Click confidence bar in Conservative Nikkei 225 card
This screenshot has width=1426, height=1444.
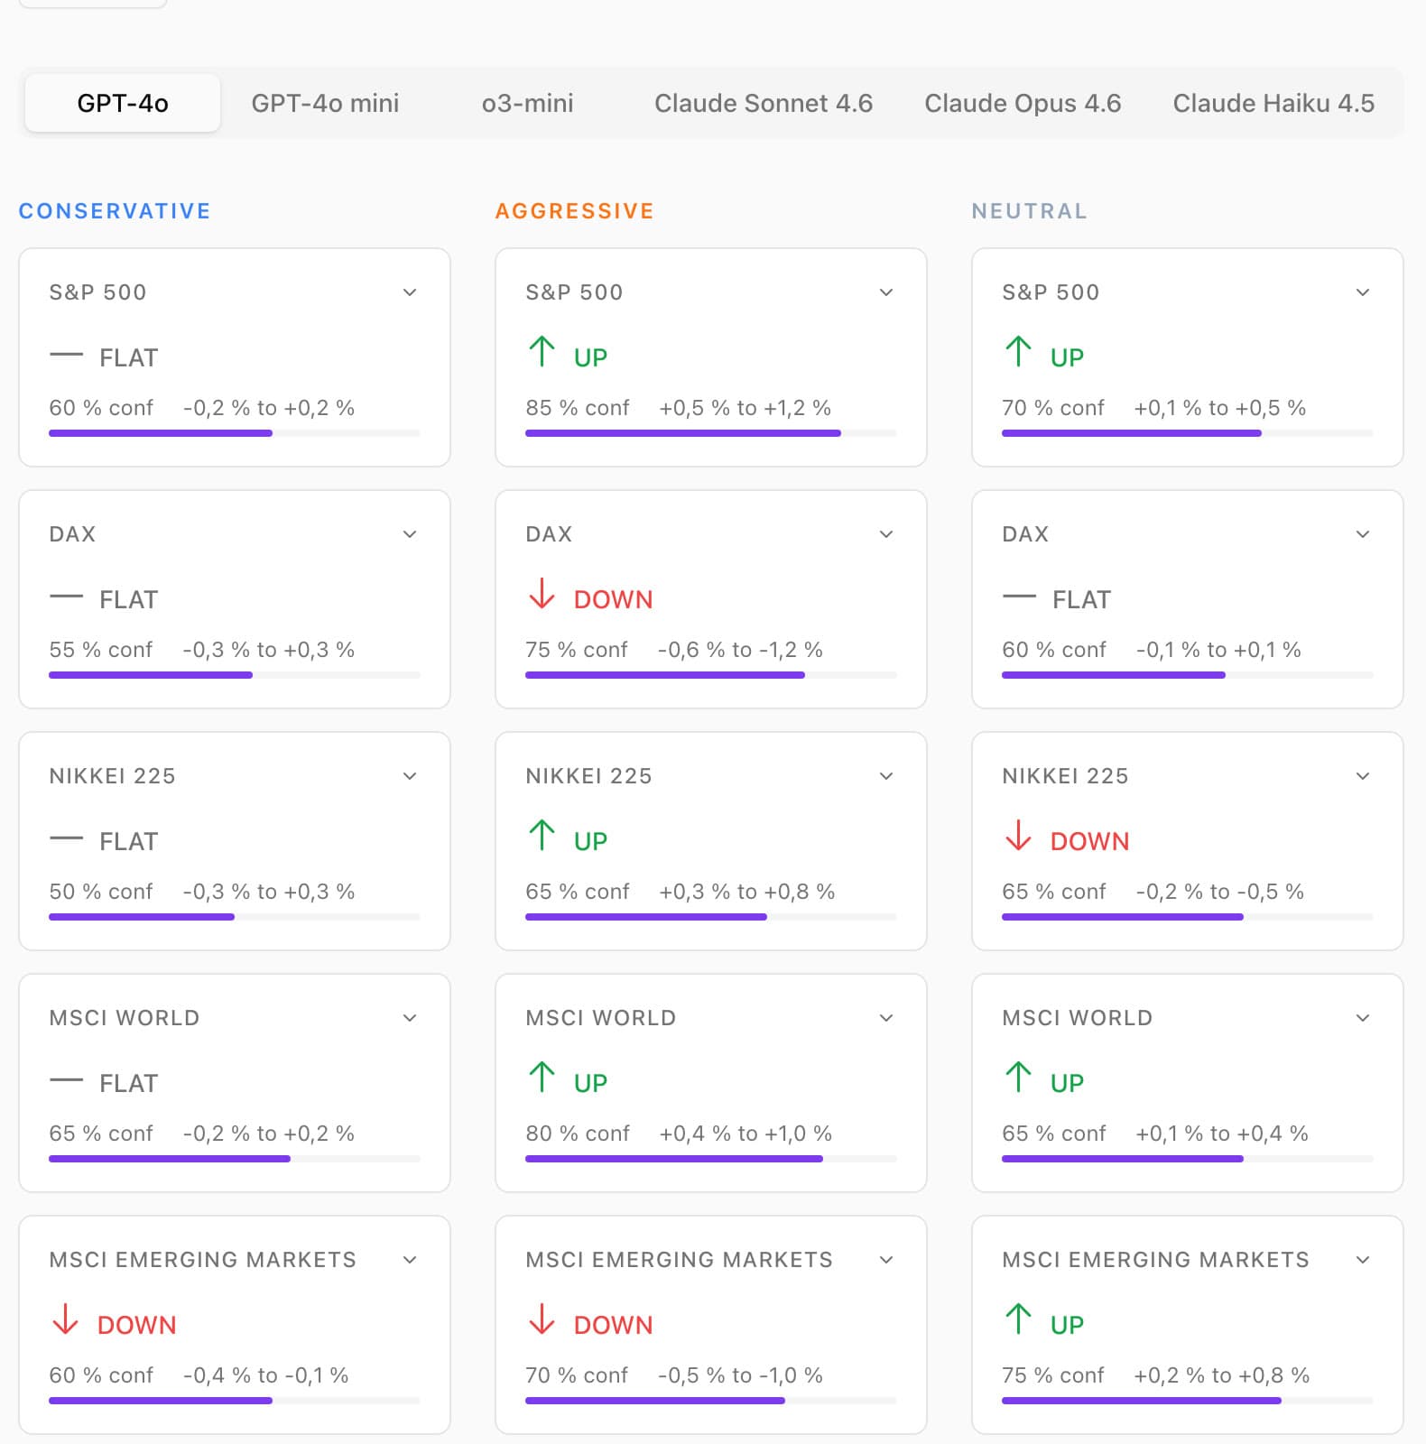(235, 917)
